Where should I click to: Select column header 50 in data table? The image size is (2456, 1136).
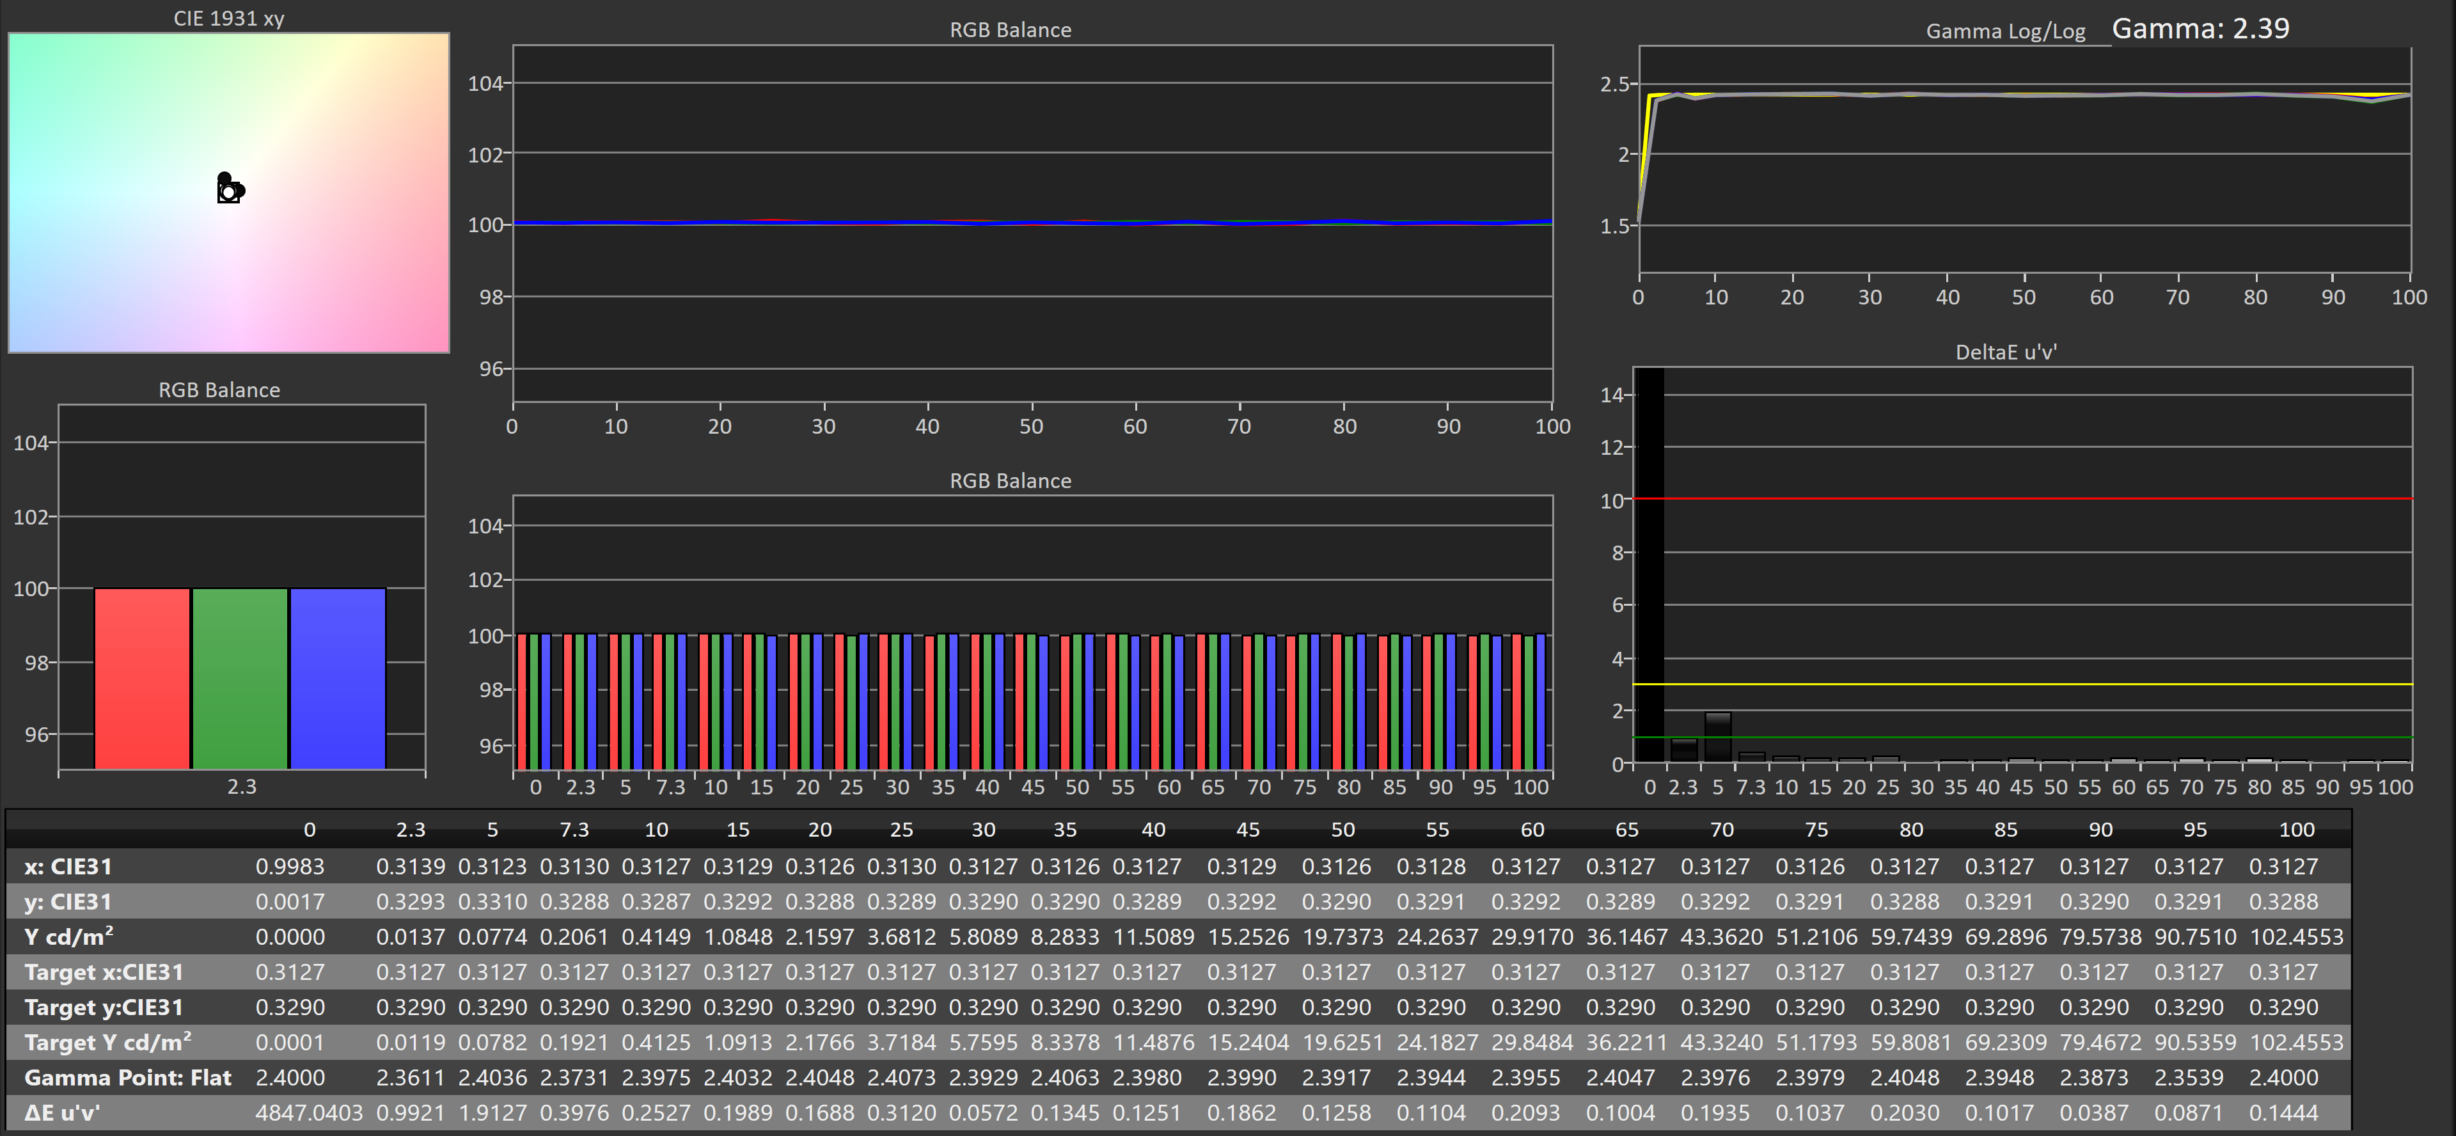(1342, 830)
